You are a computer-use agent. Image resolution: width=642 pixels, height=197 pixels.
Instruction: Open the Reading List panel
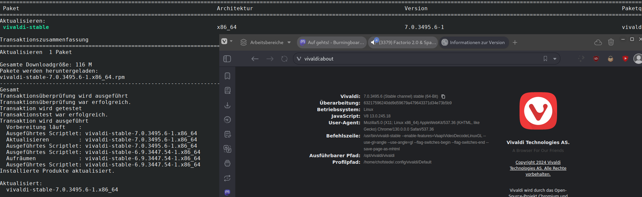227,90
